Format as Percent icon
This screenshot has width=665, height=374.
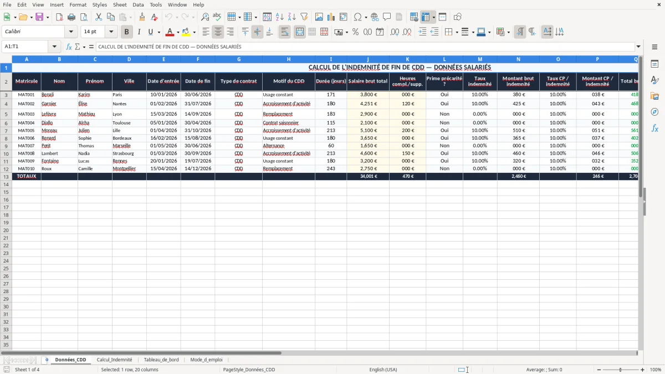pos(355,32)
